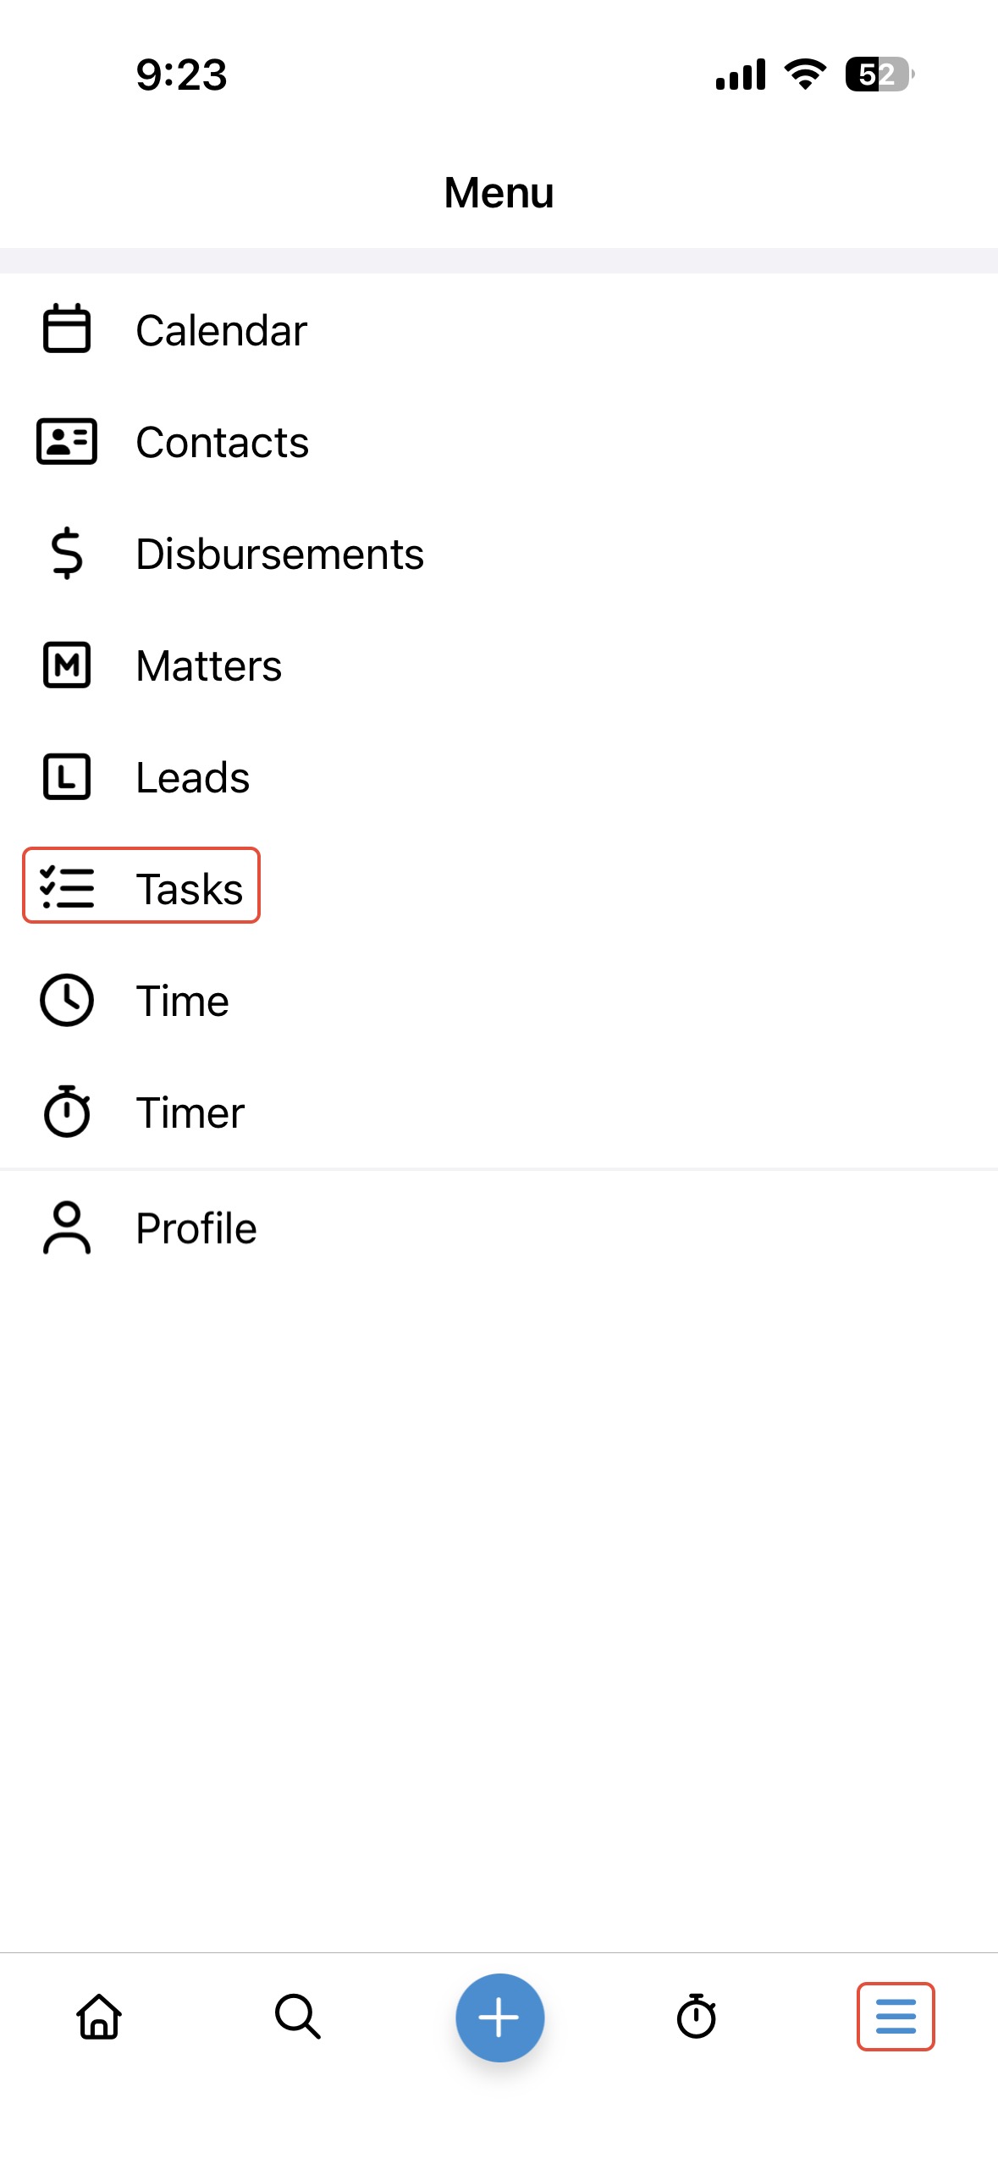Tap the clock icon for Time

(x=66, y=1000)
